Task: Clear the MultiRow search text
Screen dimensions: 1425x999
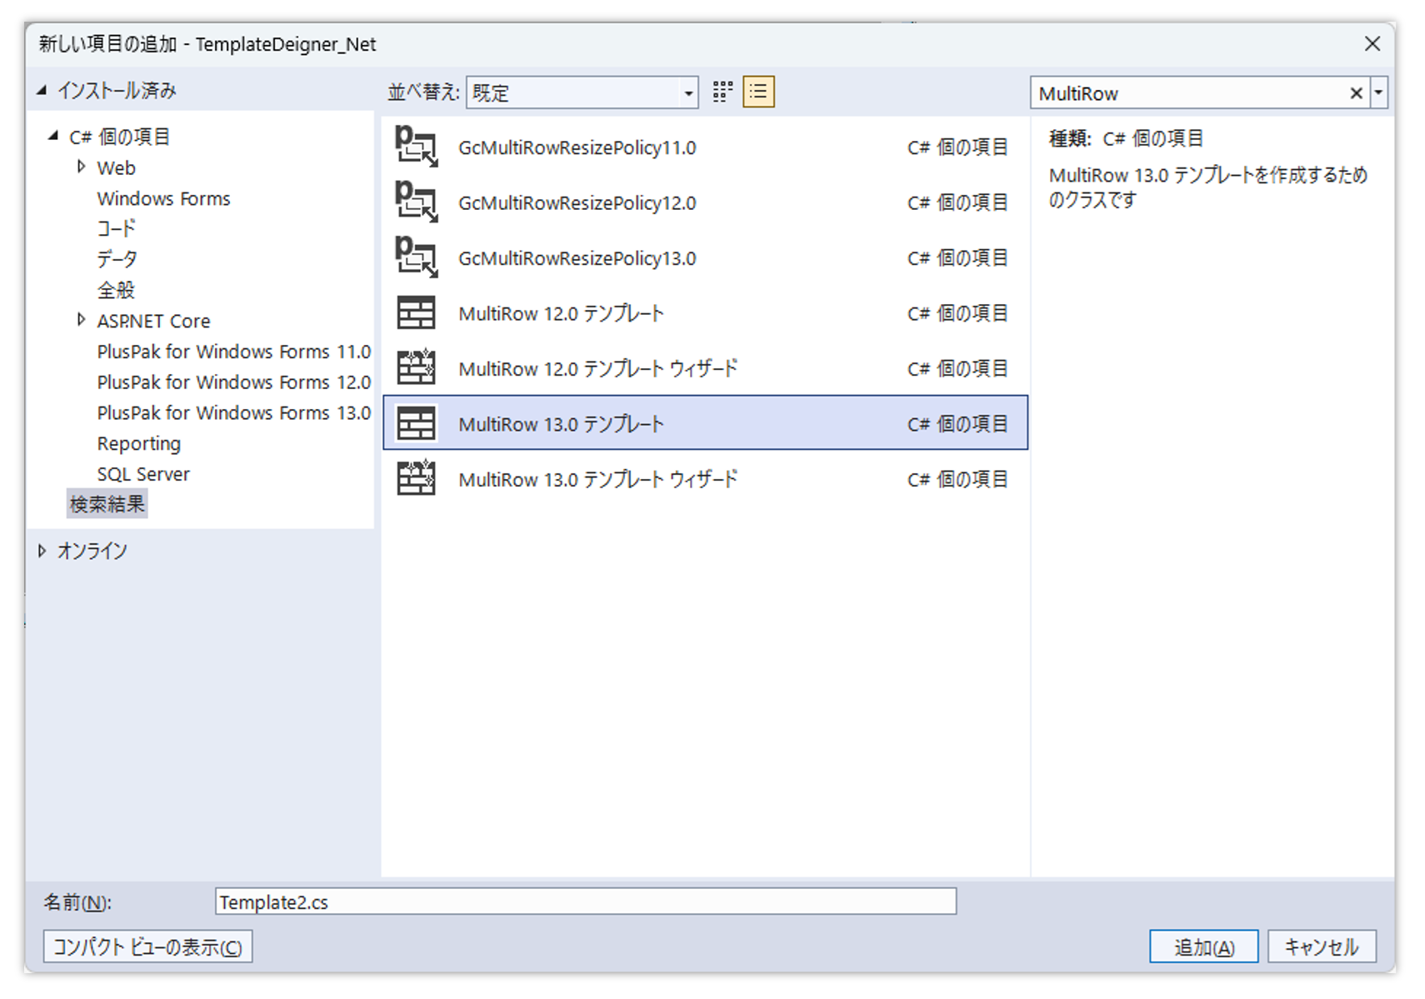Action: coord(1356,93)
